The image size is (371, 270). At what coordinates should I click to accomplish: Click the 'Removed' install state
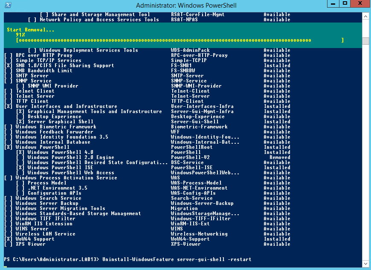[280, 157]
